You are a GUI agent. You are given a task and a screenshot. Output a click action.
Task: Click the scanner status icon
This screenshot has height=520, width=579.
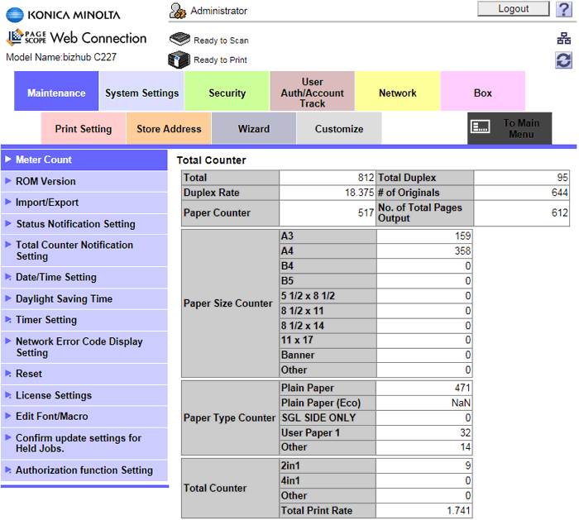point(179,39)
